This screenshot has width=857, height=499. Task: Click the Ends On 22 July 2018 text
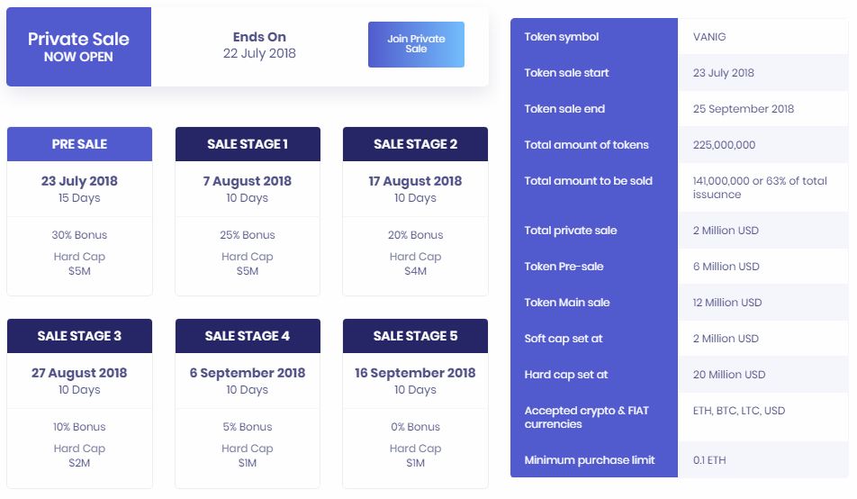pos(259,45)
